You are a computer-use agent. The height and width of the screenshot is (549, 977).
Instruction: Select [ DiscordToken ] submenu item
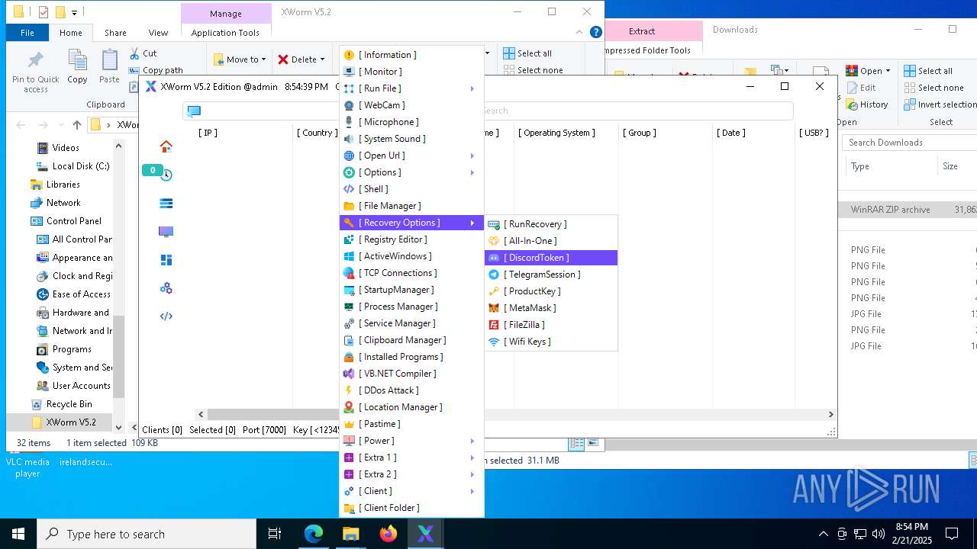click(551, 258)
